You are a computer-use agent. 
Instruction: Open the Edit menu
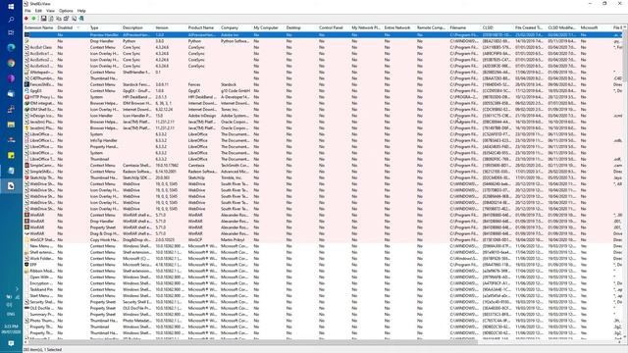38,11
